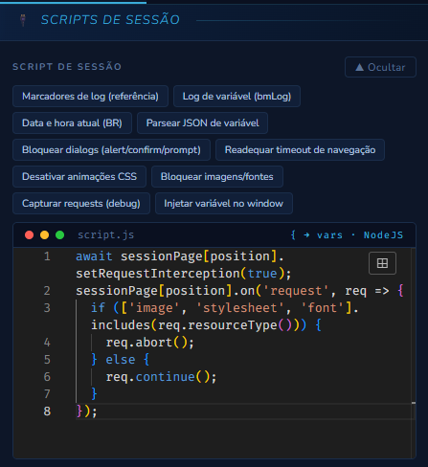Insert the Log de variável (bmLog) snippet
428x467 pixels.
237,96
